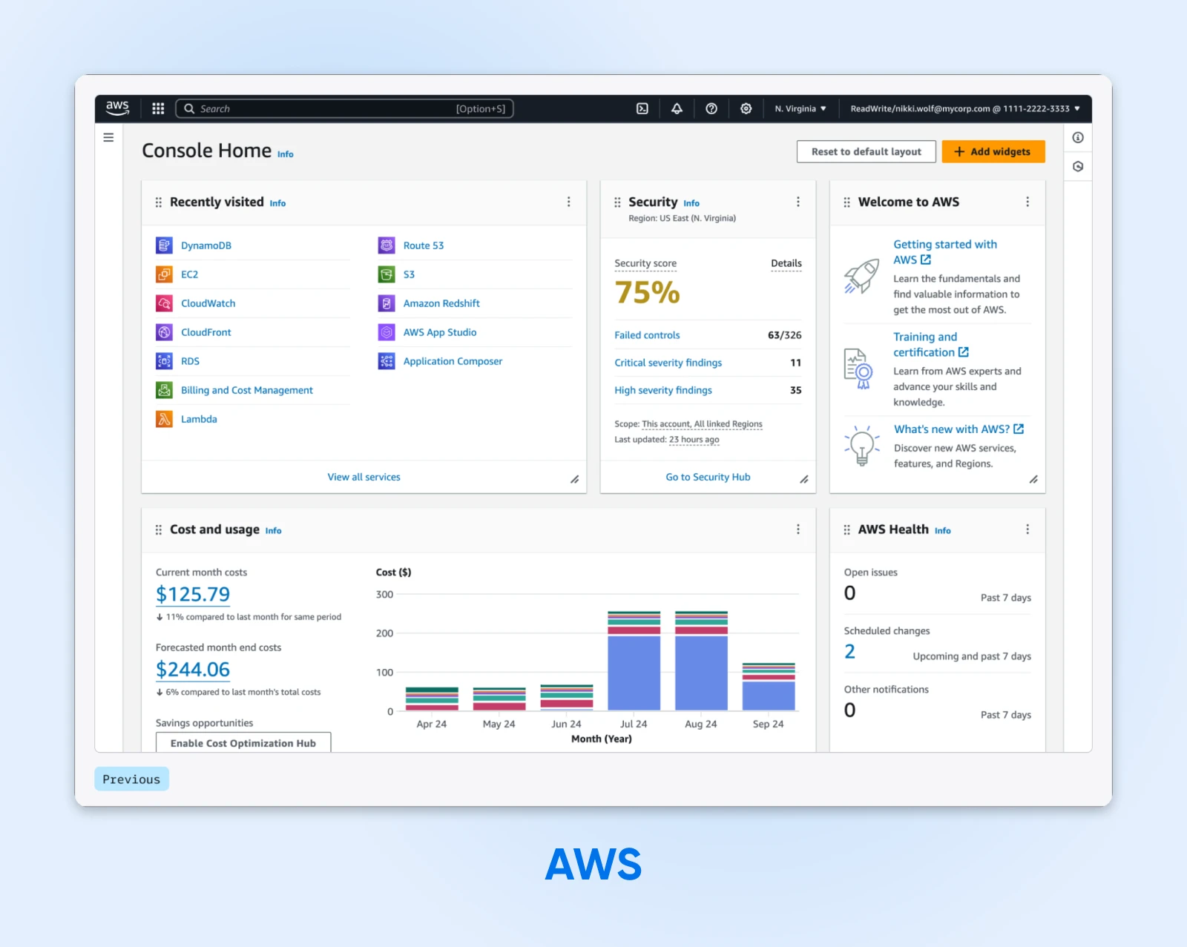1187x947 pixels.
Task: Click the help question mark icon
Action: [x=711, y=109]
